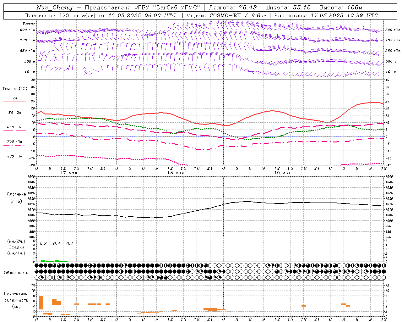
Task: Select the latitude value 'Широта: 55.16'
Action: (288, 8)
